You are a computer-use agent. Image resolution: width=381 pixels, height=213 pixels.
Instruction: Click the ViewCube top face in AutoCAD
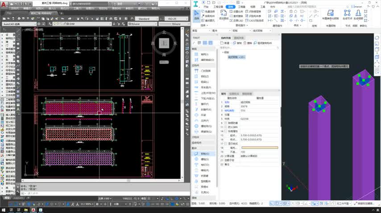(x=164, y=43)
